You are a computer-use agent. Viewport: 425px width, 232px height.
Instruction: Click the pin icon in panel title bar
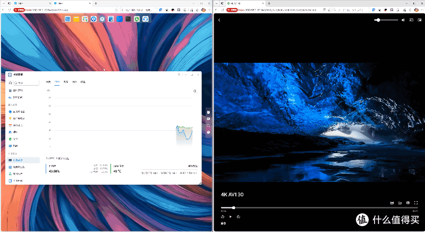pyautogui.click(x=179, y=74)
